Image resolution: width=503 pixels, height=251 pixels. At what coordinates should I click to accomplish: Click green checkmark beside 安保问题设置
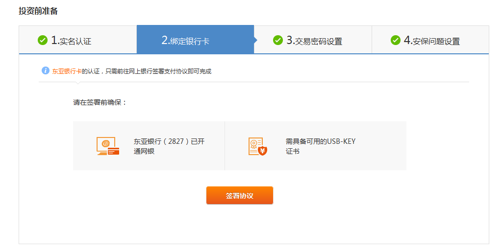(x=396, y=40)
